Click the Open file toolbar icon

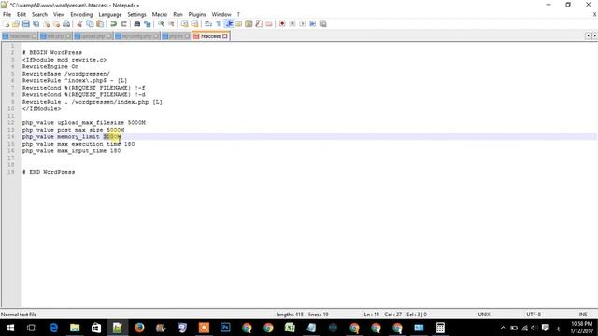pyautogui.click(x=16, y=24)
